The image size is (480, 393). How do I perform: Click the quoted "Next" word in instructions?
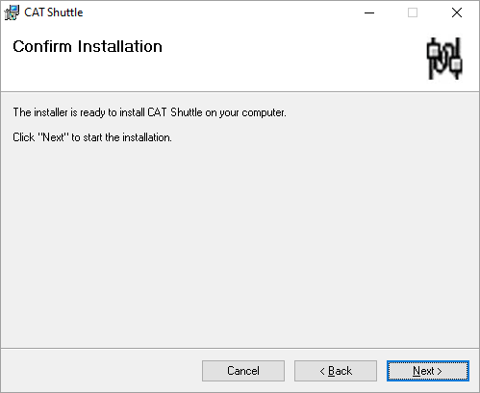click(53, 137)
